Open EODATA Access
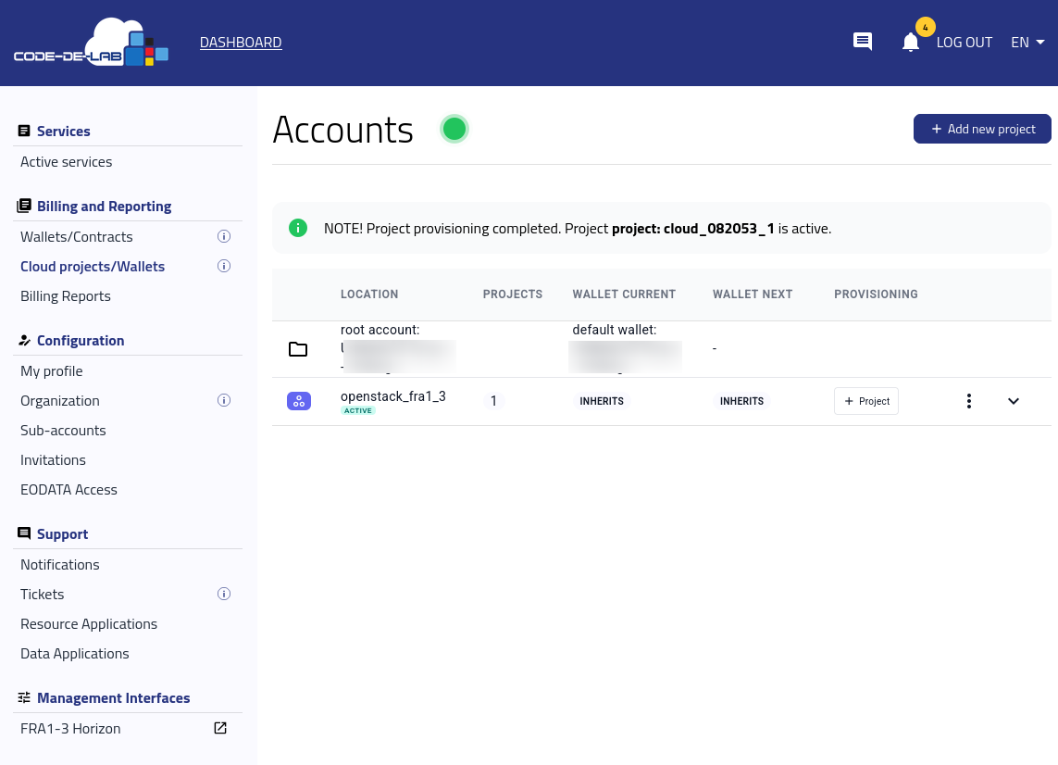 pyautogui.click(x=68, y=490)
